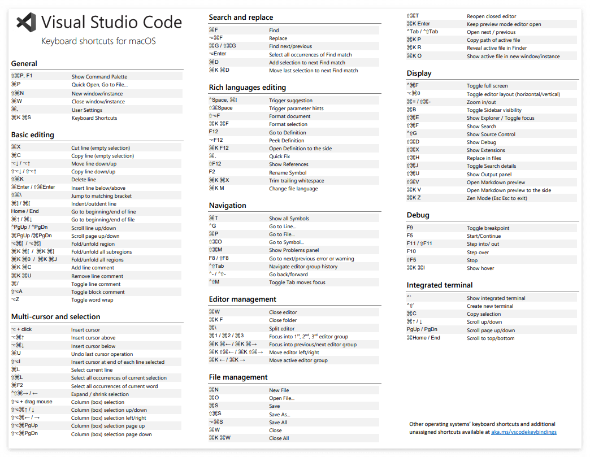Click the 'Close folder' entry
The height and width of the screenshot is (457, 590).
click(283, 320)
